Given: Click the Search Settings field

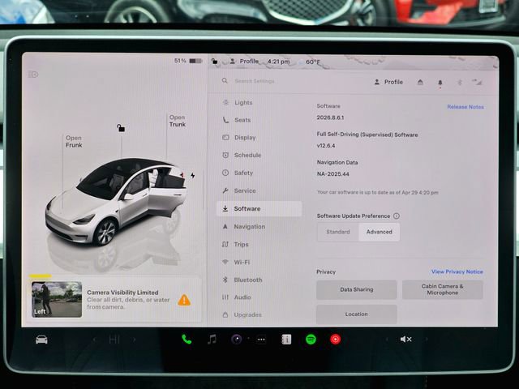Looking at the screenshot, I should 255,81.
